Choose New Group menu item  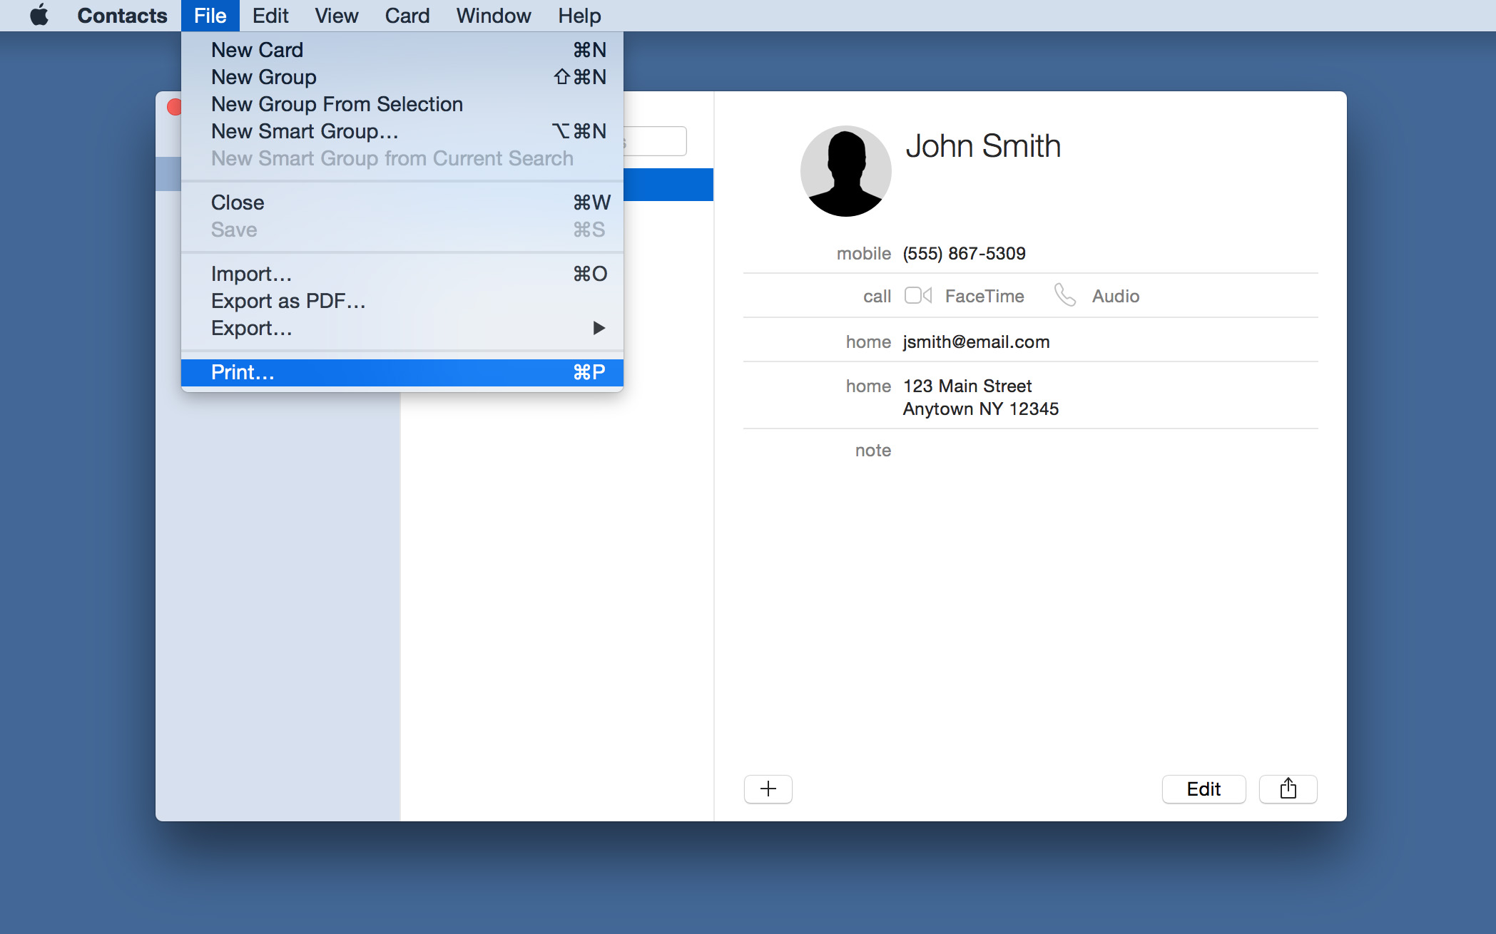[x=402, y=77]
